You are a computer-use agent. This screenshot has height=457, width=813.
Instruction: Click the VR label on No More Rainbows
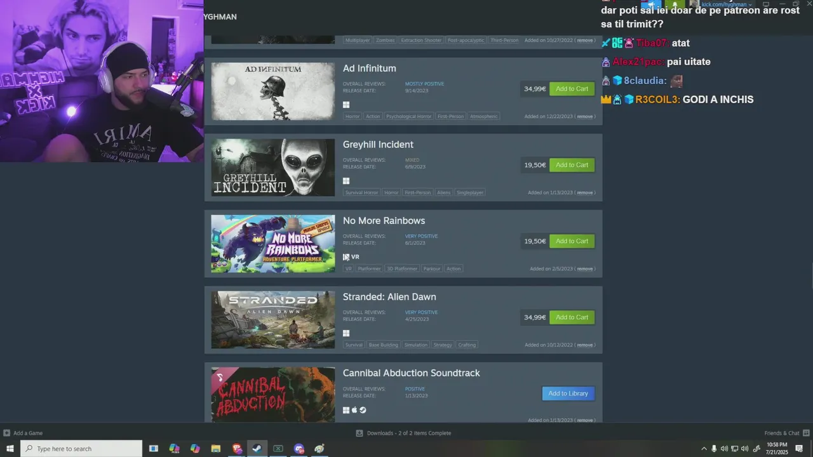click(355, 257)
